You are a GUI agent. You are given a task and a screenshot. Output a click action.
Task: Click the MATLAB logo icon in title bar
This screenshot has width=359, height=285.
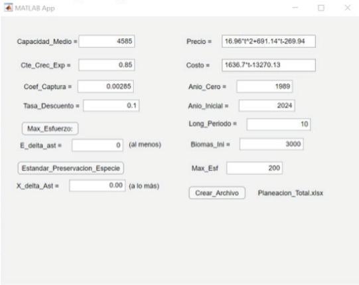pyautogui.click(x=9, y=7)
